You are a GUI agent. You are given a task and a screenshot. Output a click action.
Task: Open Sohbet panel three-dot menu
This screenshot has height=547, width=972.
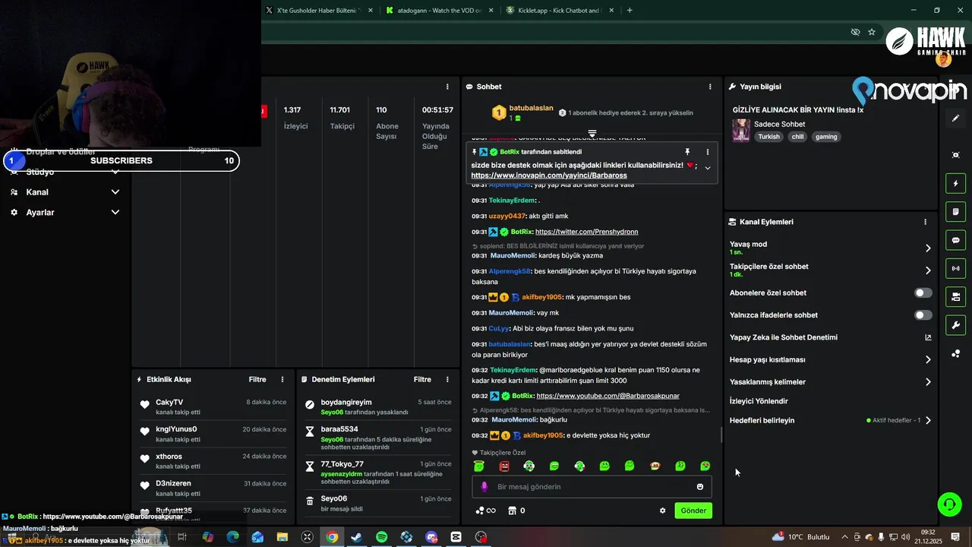coord(710,87)
